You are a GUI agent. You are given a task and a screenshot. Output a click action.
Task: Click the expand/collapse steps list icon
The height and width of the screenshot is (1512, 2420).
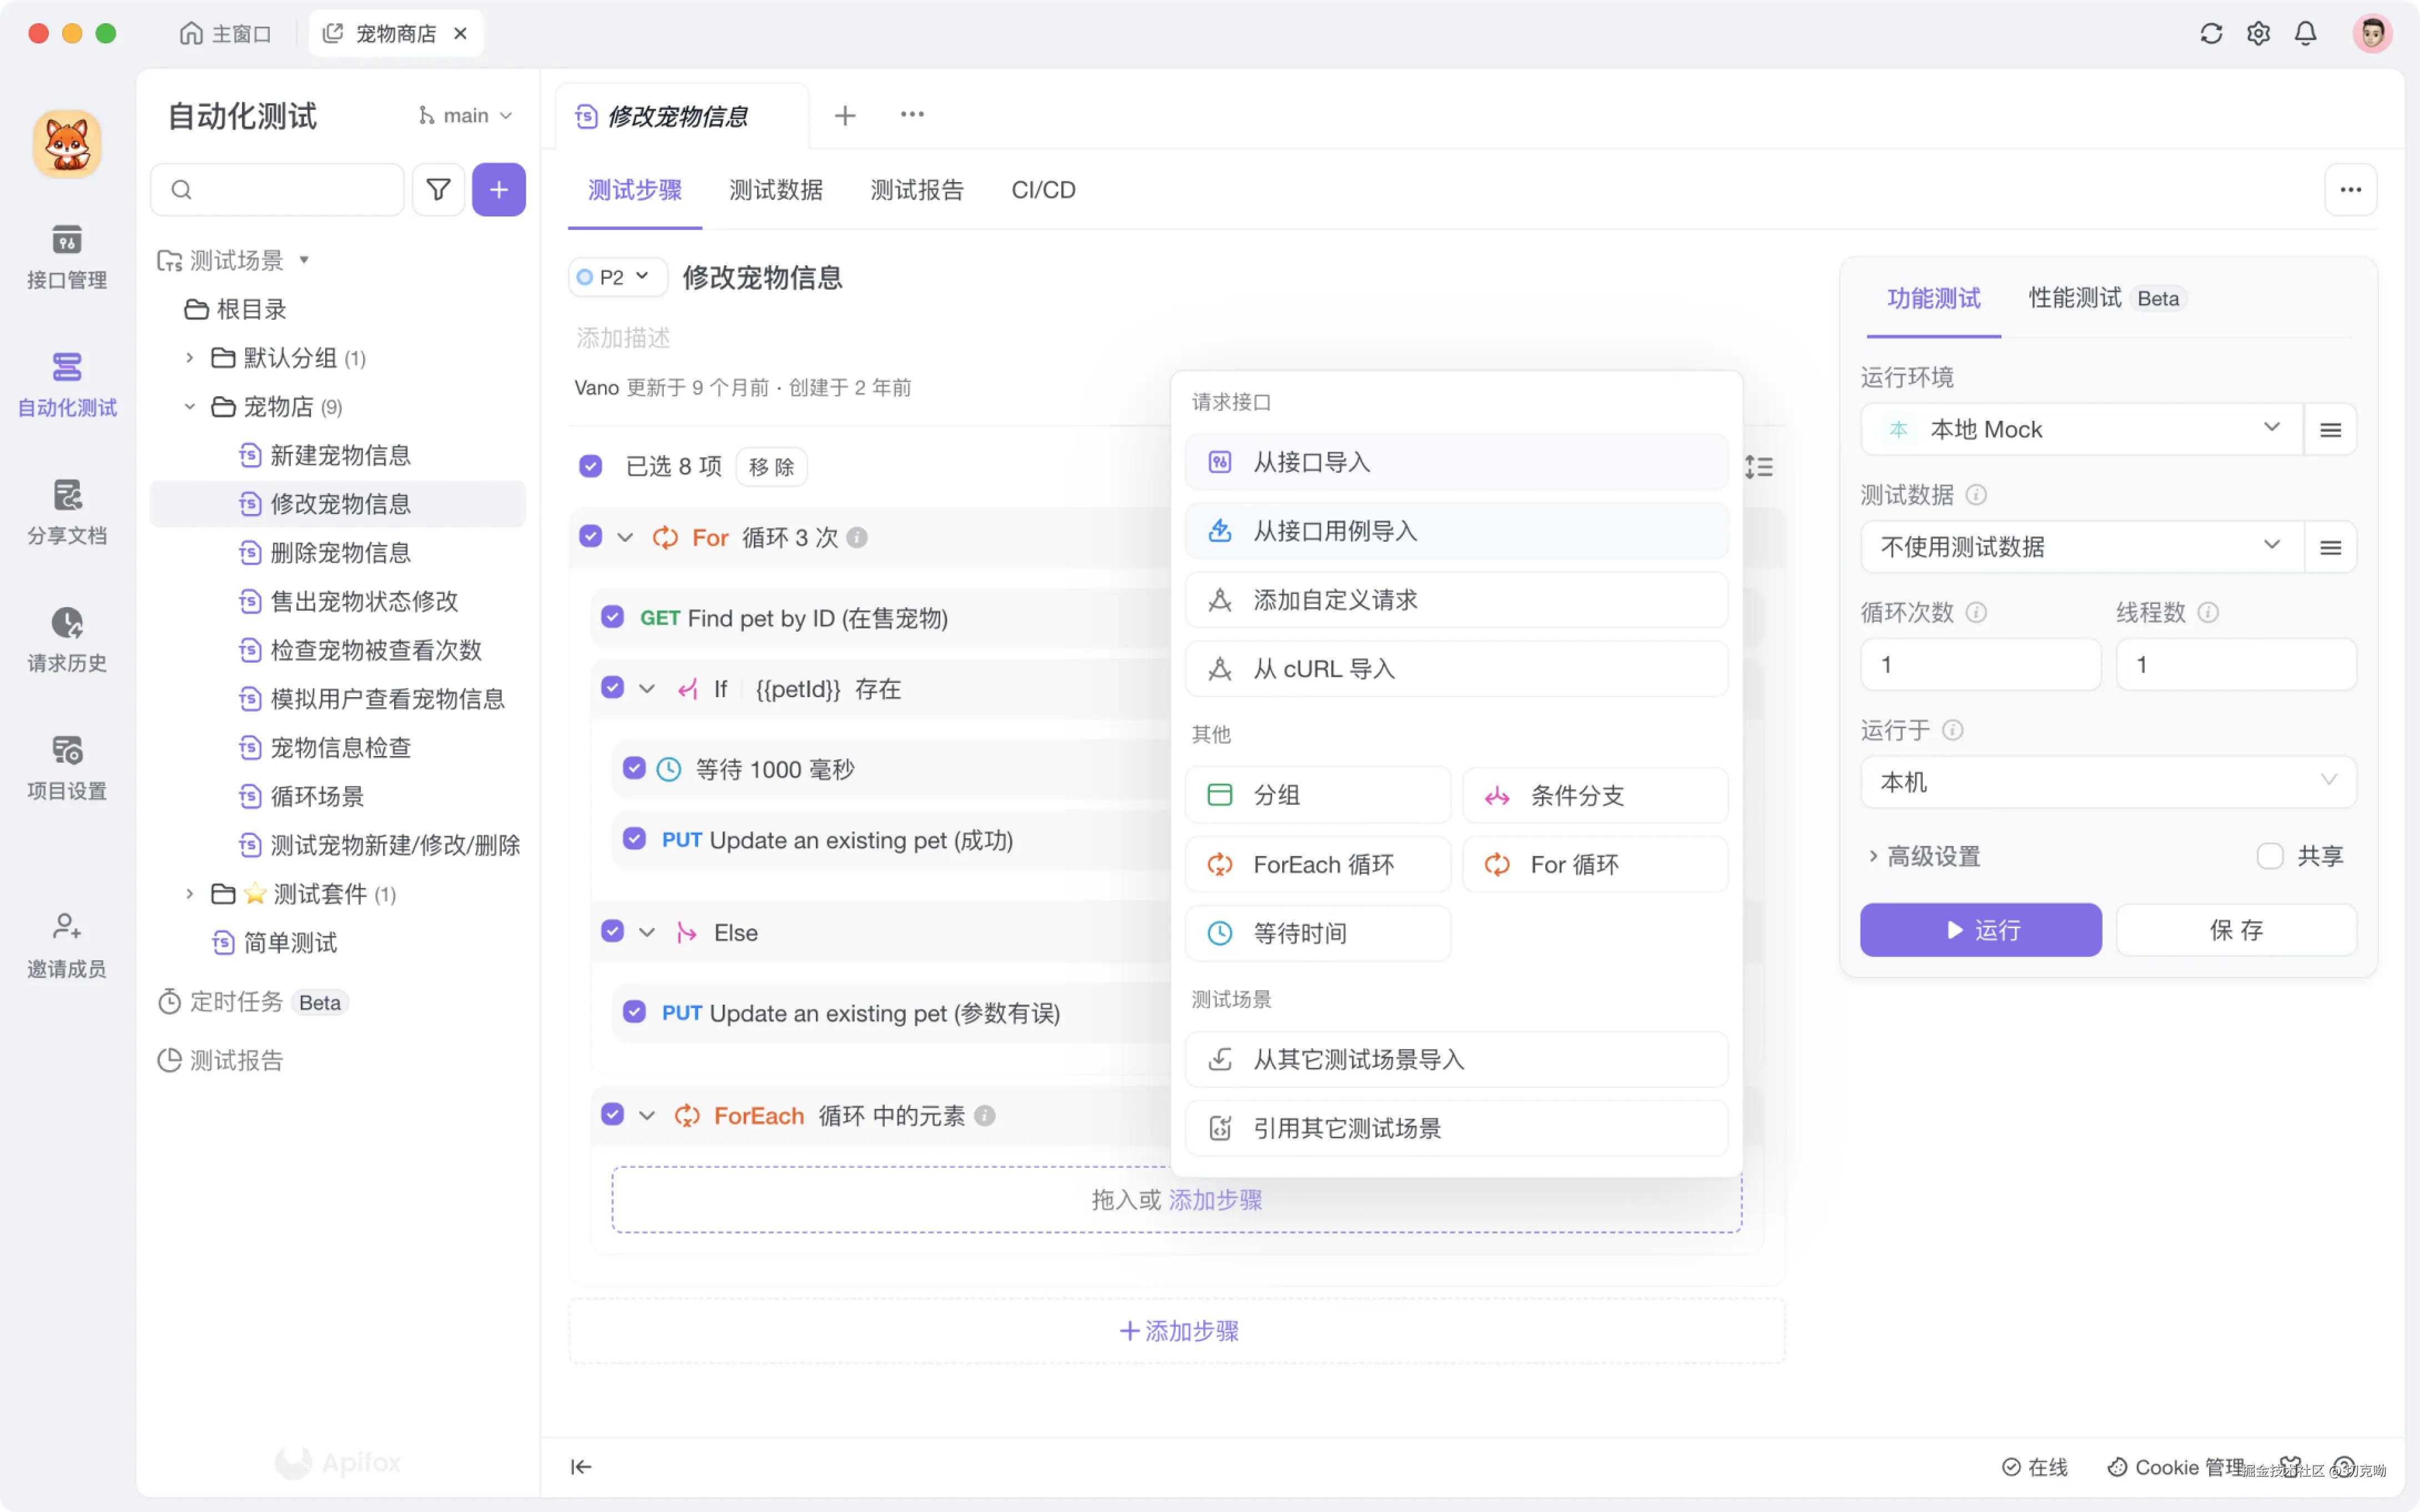click(x=1759, y=466)
